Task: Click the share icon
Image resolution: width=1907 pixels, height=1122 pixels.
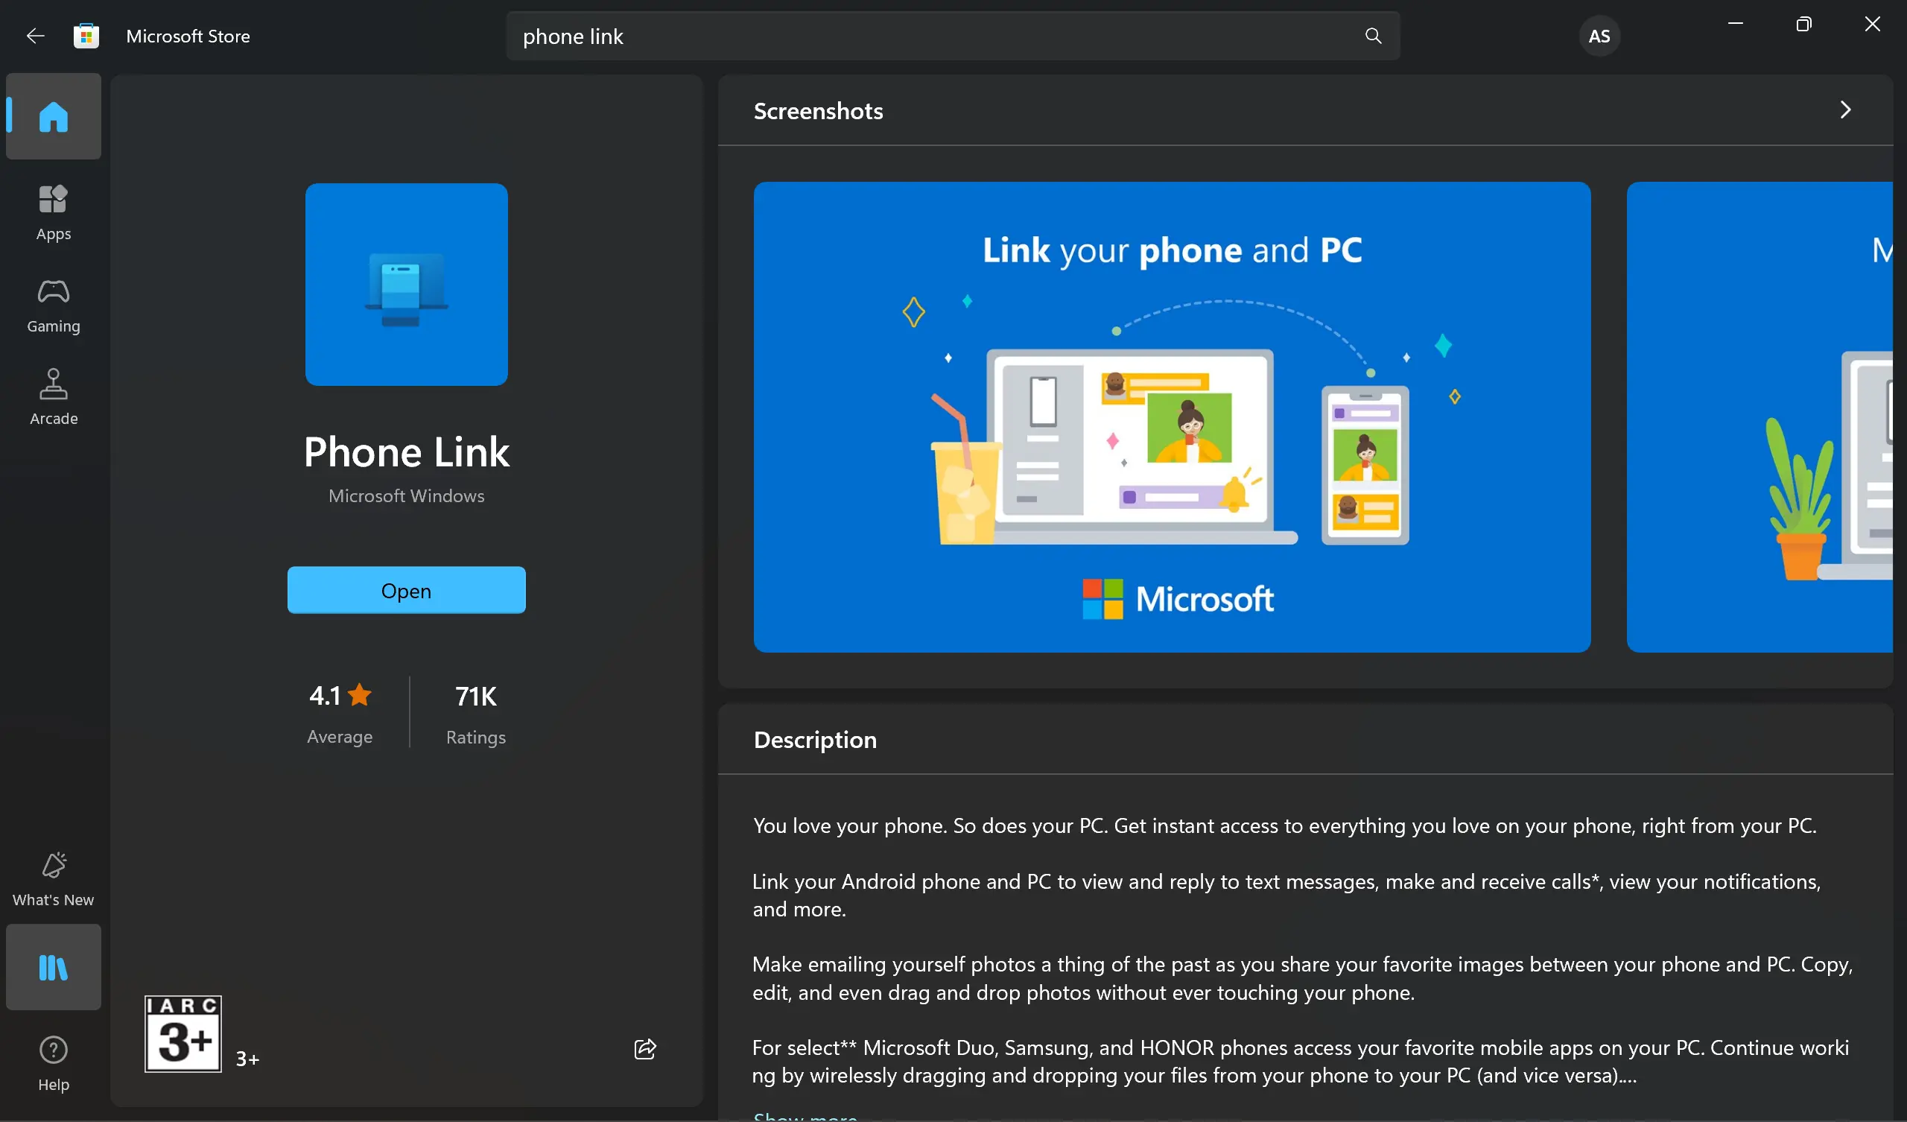Action: [x=645, y=1048]
